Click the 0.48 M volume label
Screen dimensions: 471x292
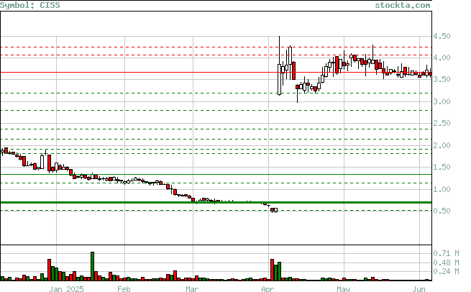[446, 263]
